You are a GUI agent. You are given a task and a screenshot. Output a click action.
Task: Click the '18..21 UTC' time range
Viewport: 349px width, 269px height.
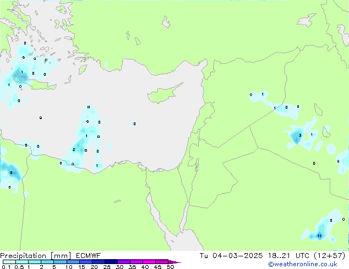[x=288, y=256]
